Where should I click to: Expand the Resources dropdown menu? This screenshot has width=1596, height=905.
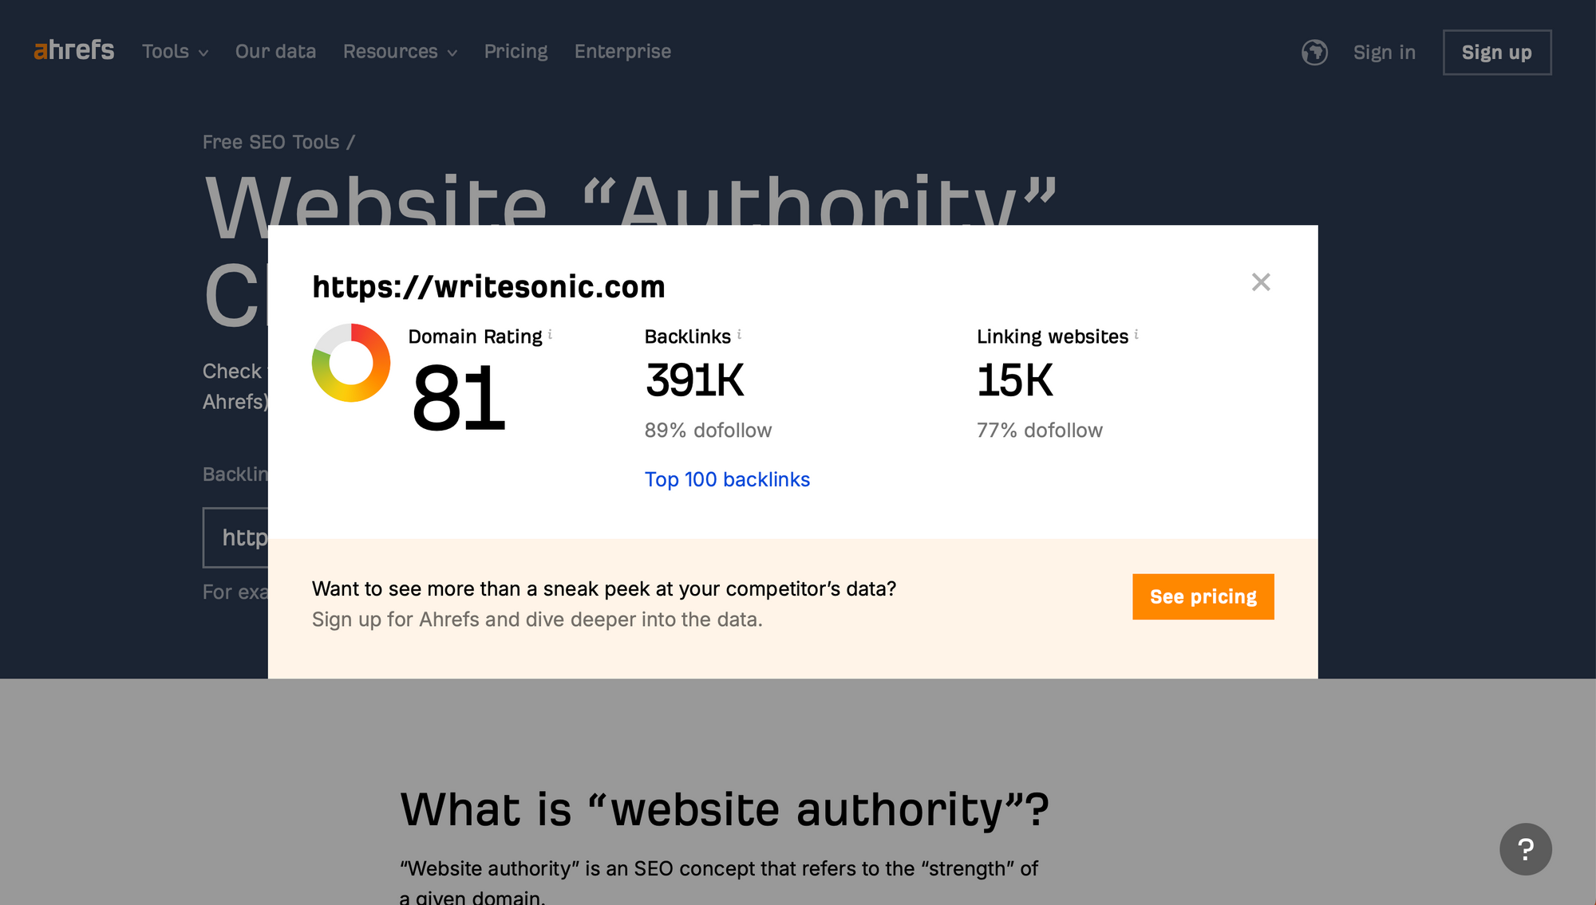(400, 50)
